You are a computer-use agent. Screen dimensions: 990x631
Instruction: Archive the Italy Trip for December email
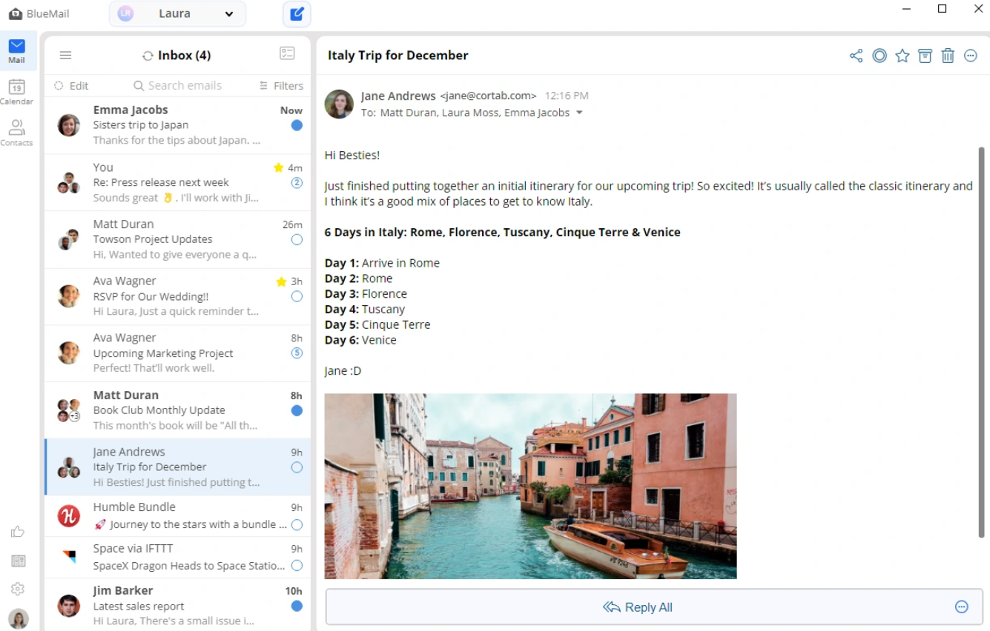(925, 55)
